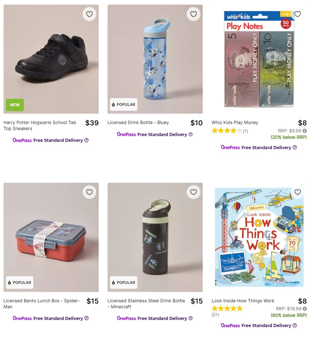Click the NEW badge on sneakers image

pos(15,105)
